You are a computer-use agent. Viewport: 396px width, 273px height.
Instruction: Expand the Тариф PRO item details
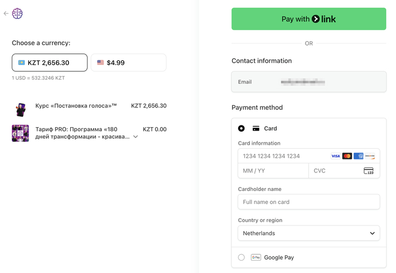(x=136, y=137)
